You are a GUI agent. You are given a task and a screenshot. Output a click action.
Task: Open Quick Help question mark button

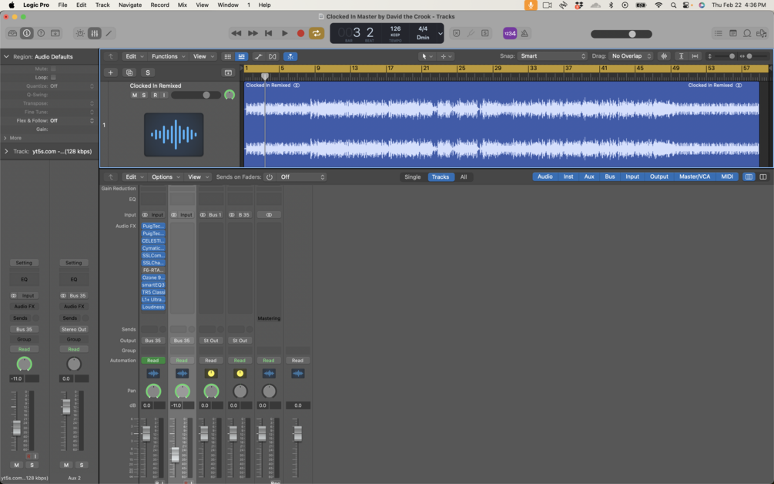(x=41, y=33)
